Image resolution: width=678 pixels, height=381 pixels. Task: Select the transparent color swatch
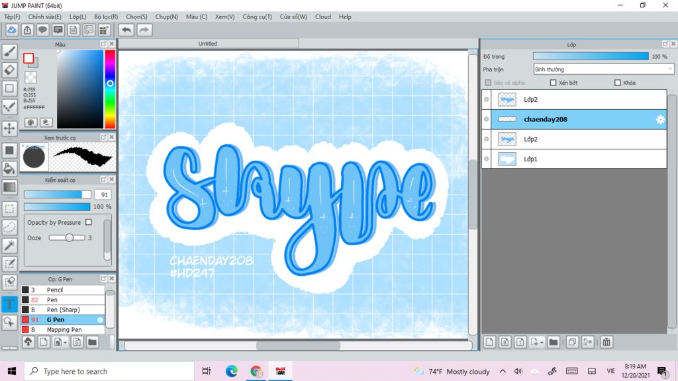pyautogui.click(x=30, y=77)
